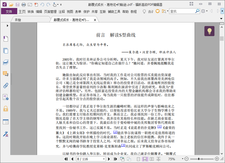Go to the next page
Viewport: 225px width, 163px height.
[109, 159]
